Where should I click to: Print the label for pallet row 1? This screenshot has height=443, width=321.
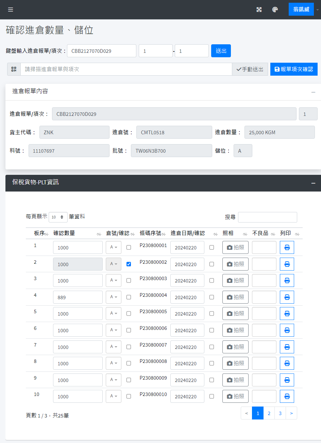[287, 247]
